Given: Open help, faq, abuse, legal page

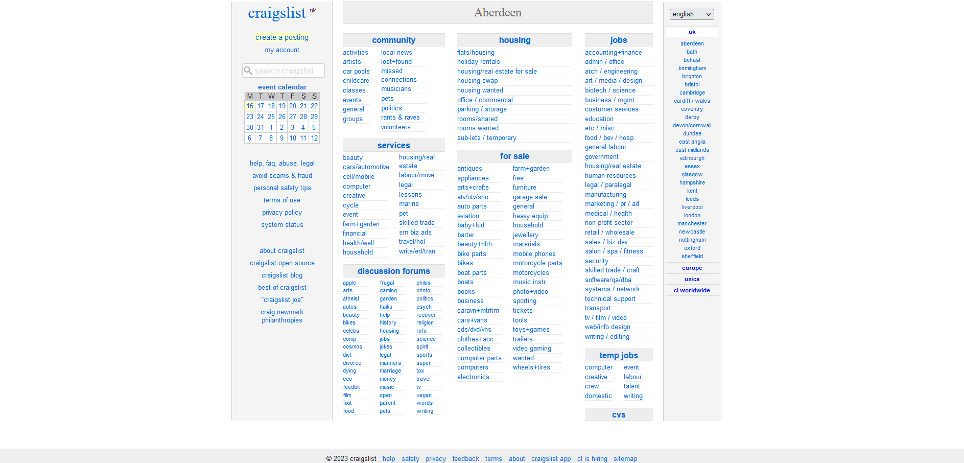Looking at the screenshot, I should (x=282, y=164).
